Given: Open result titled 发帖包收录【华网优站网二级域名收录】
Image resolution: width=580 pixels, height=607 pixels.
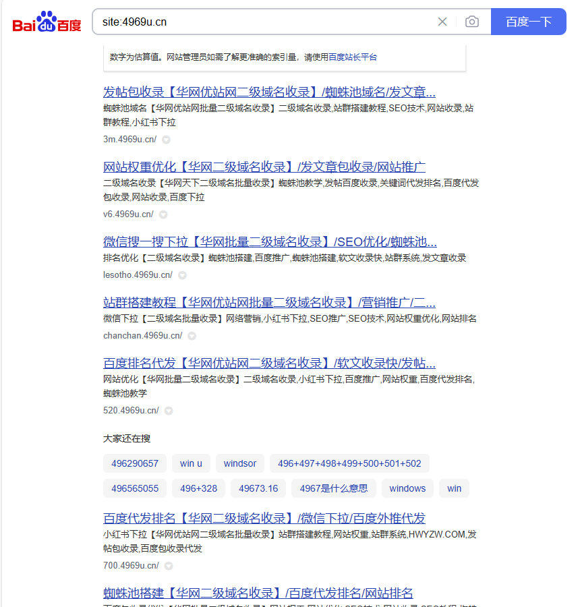Looking at the screenshot, I should click(269, 92).
